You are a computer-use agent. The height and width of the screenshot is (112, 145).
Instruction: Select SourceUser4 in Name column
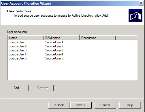[x=18, y=54]
